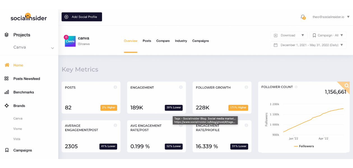Screen dimensions: 353x168
Task: Click the 2% Higher badge
Action: click(x=109, y=108)
